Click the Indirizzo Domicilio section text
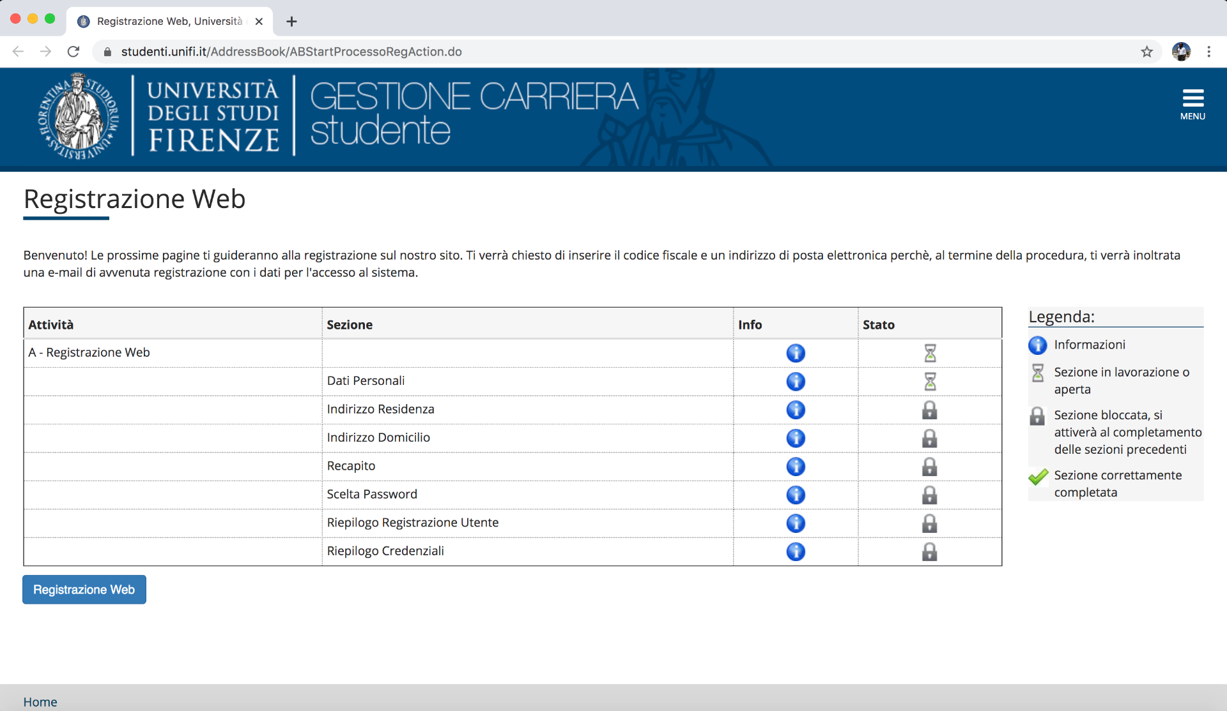This screenshot has width=1227, height=711. click(x=378, y=438)
